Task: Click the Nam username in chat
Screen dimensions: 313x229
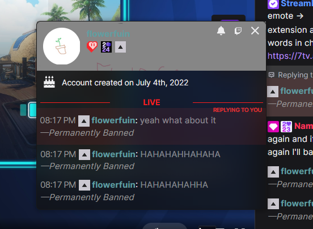Action: [x=303, y=126]
